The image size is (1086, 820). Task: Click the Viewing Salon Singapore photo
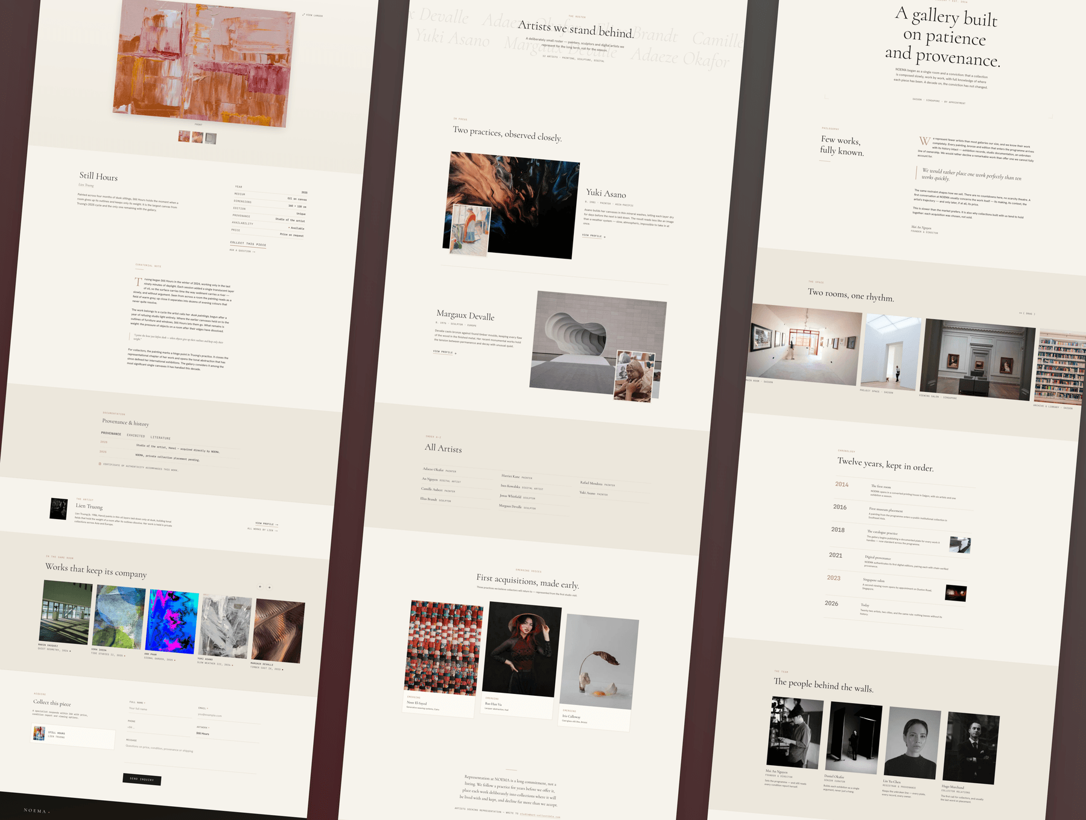coord(977,360)
